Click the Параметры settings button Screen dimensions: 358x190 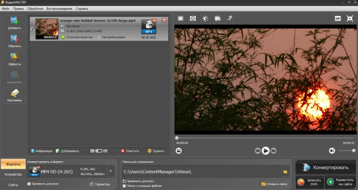click(x=100, y=184)
